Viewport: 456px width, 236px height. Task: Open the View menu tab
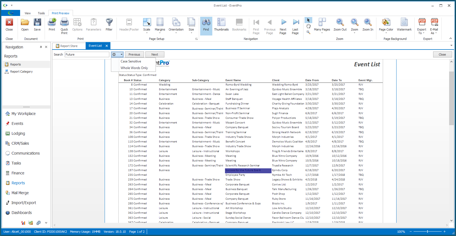28,13
